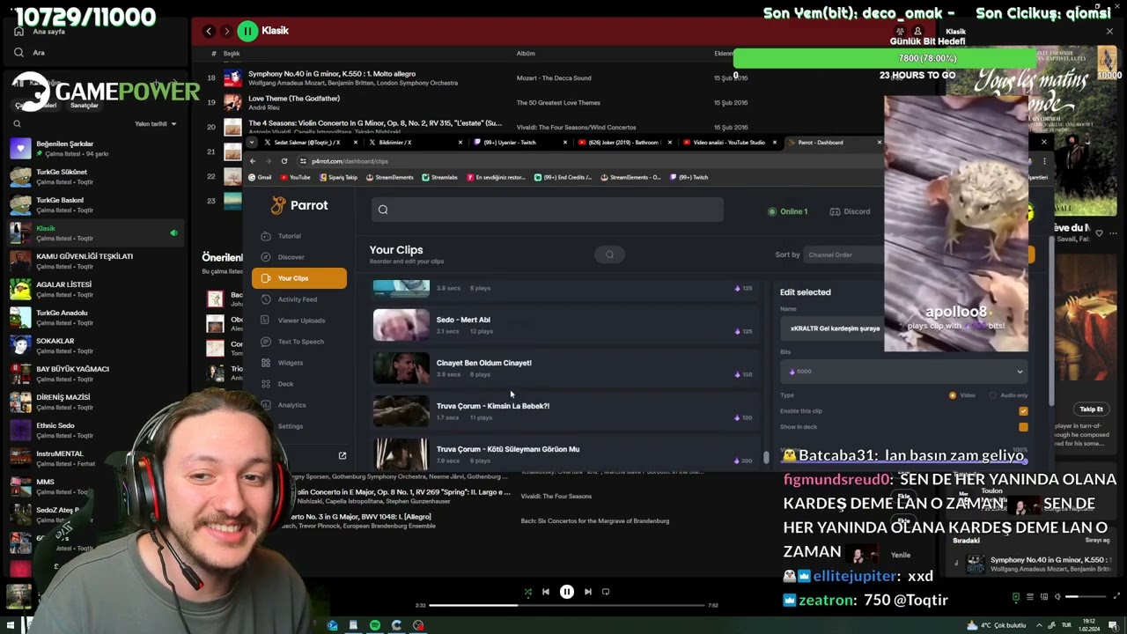
Task: Open the Sort by Channel Order dropdown
Action: pos(845,254)
